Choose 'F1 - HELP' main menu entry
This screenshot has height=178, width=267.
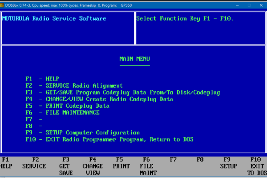42,79
